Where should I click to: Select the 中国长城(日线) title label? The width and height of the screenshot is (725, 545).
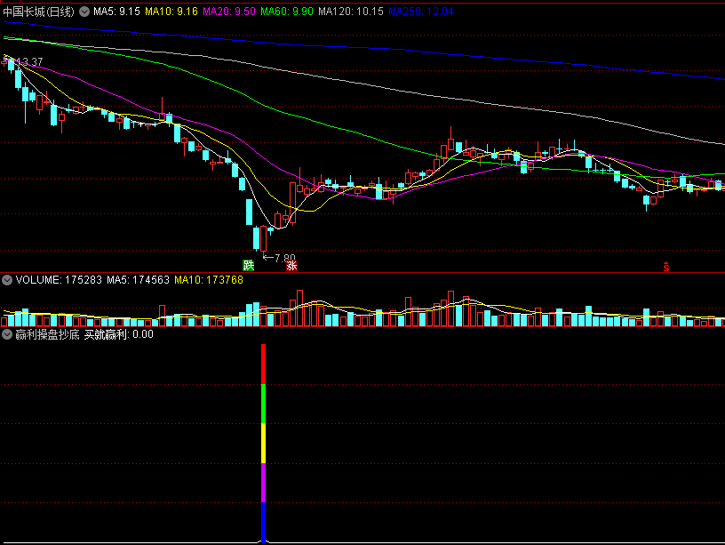[x=38, y=12]
